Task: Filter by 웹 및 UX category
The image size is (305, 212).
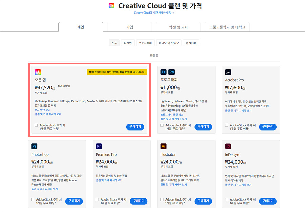Action: 191,43
